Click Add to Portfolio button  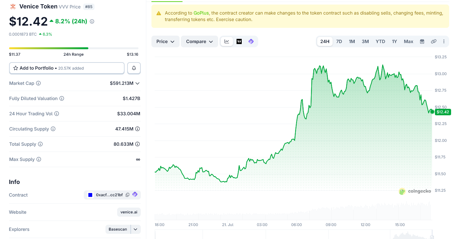67,68
